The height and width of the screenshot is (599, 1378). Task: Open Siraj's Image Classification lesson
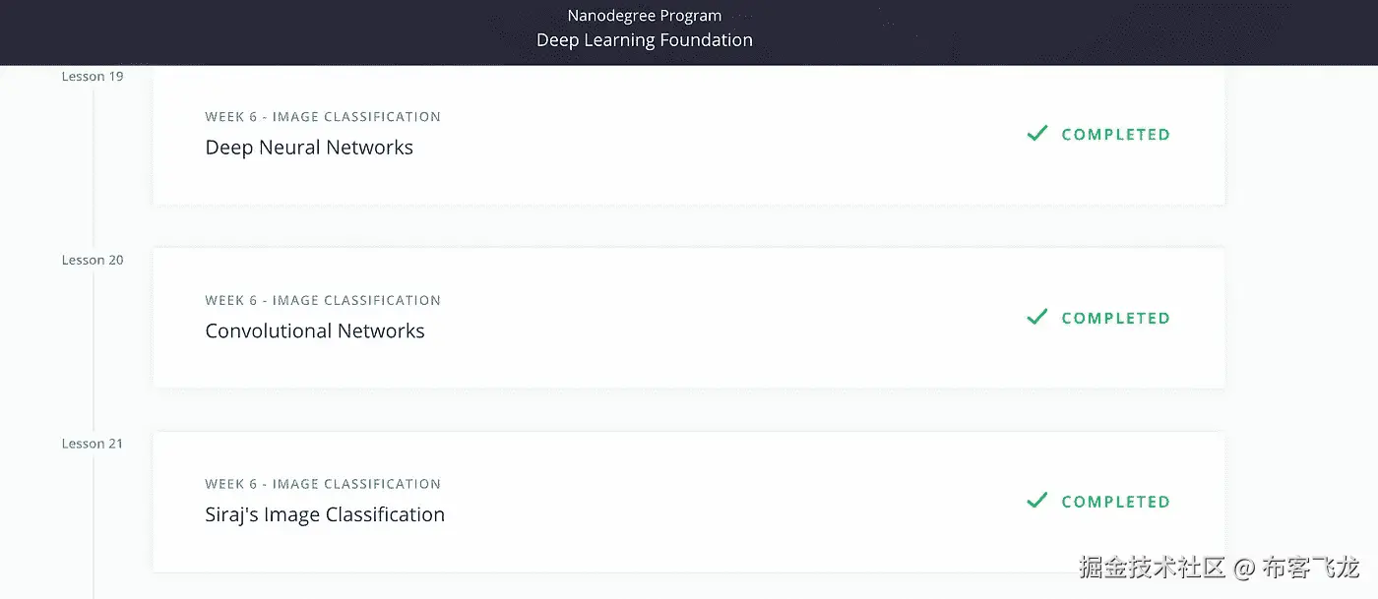[325, 515]
